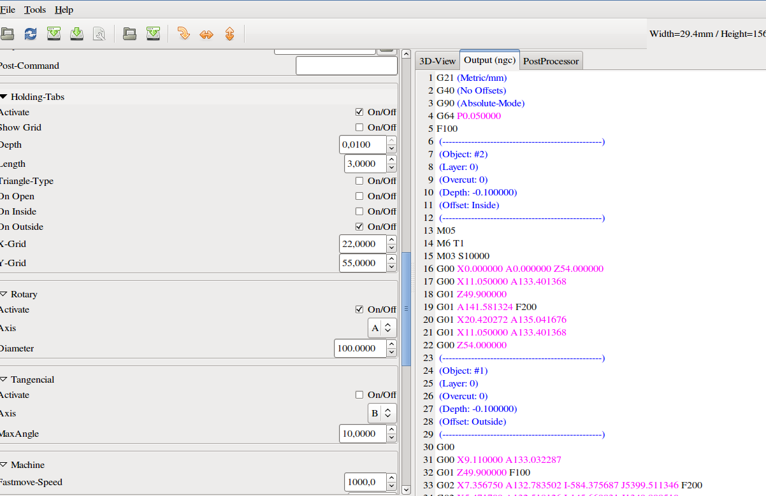Open the Tangencial Axis dropdown showing B
The image size is (766, 496).
(x=382, y=413)
